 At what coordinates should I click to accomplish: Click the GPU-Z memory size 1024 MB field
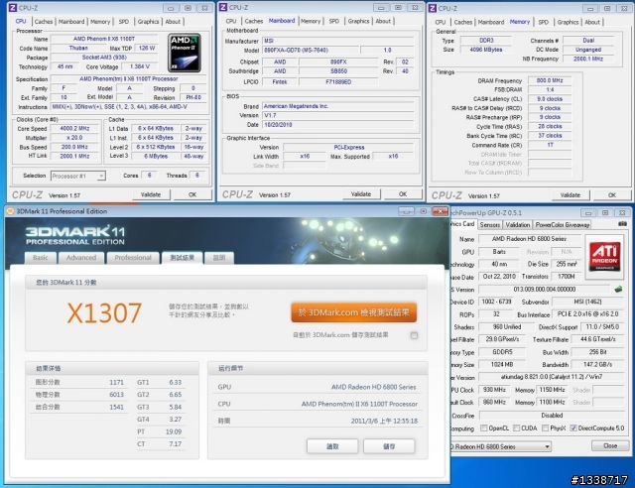click(502, 364)
